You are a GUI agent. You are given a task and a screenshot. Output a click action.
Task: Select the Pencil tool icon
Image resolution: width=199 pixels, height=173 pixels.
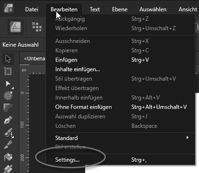(x=8, y=145)
